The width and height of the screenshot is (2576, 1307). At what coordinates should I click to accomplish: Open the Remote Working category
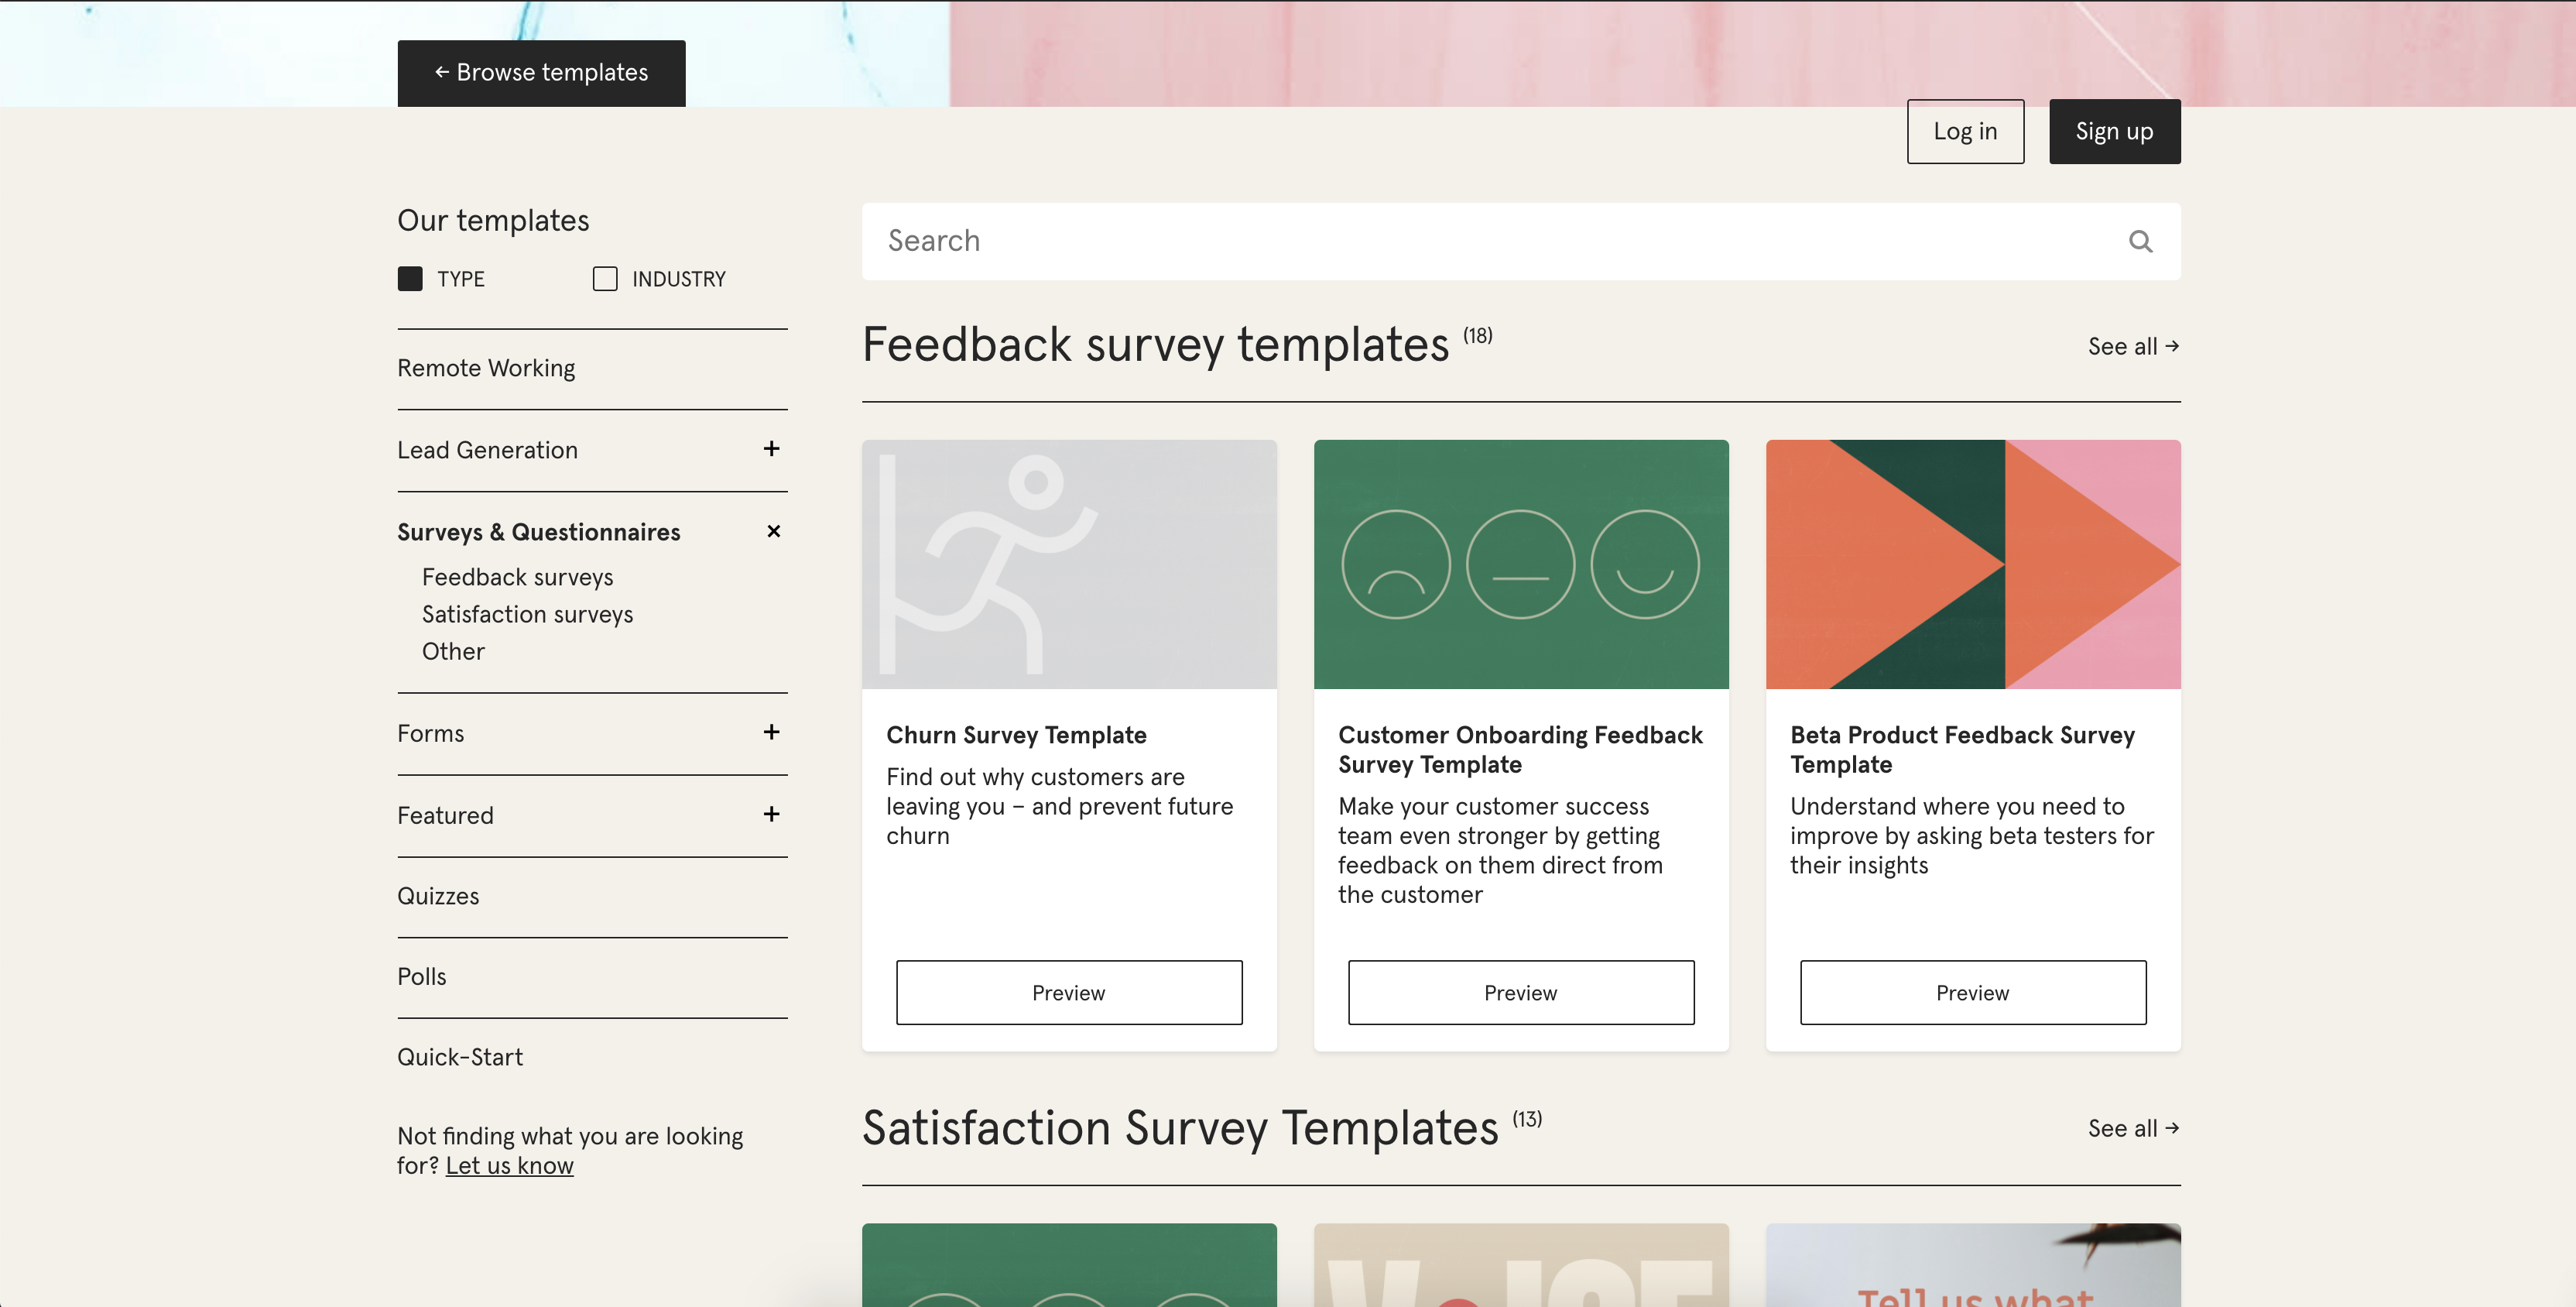point(486,368)
